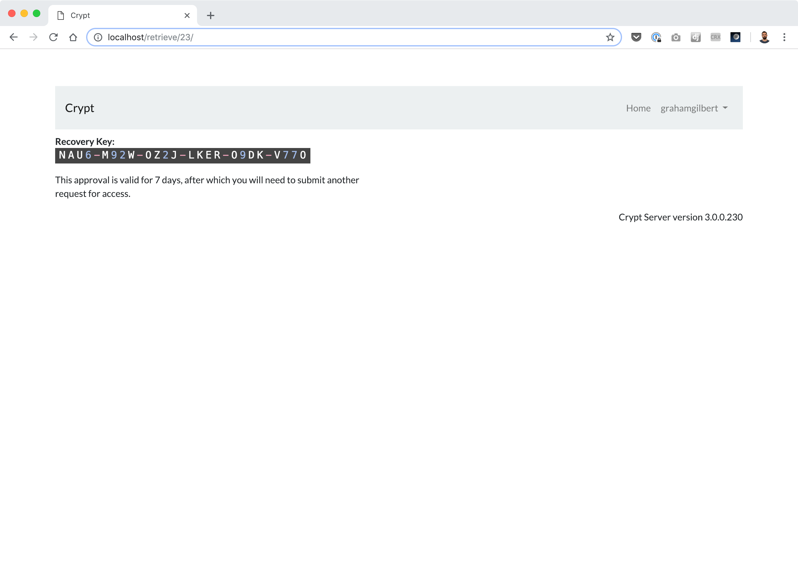Click the browser forward arrow

[x=33, y=37]
